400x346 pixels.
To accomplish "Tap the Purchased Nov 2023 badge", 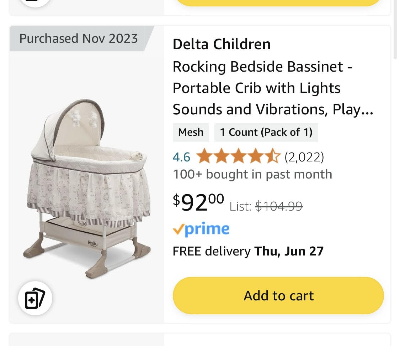I will (x=79, y=38).
